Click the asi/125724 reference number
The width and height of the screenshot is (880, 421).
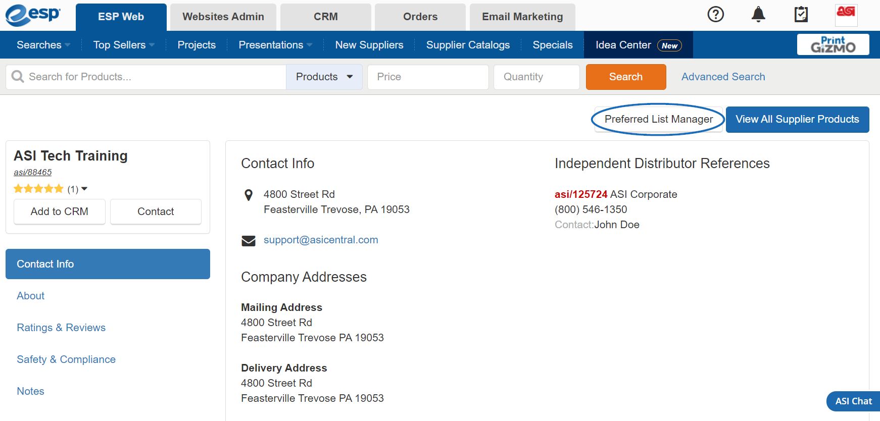point(581,194)
